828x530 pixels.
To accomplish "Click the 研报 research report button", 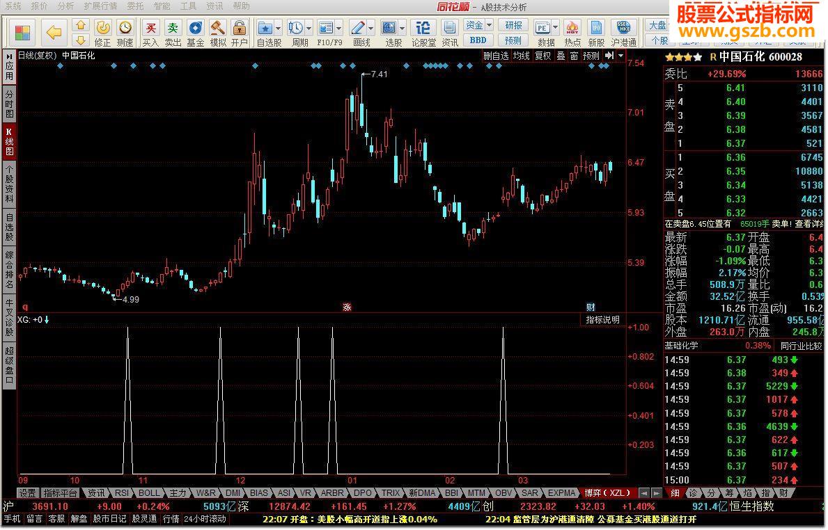I will point(513,25).
